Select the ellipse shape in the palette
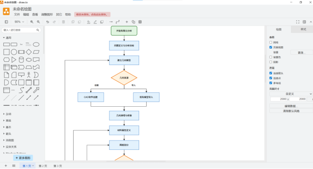The image size is (313, 169). (x=36, y=44)
